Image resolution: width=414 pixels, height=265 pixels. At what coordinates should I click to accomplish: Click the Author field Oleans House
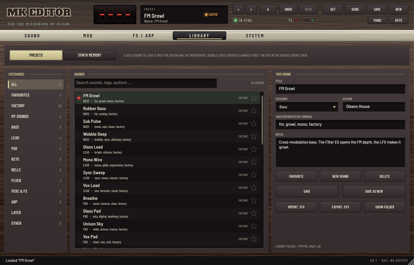(x=374, y=107)
